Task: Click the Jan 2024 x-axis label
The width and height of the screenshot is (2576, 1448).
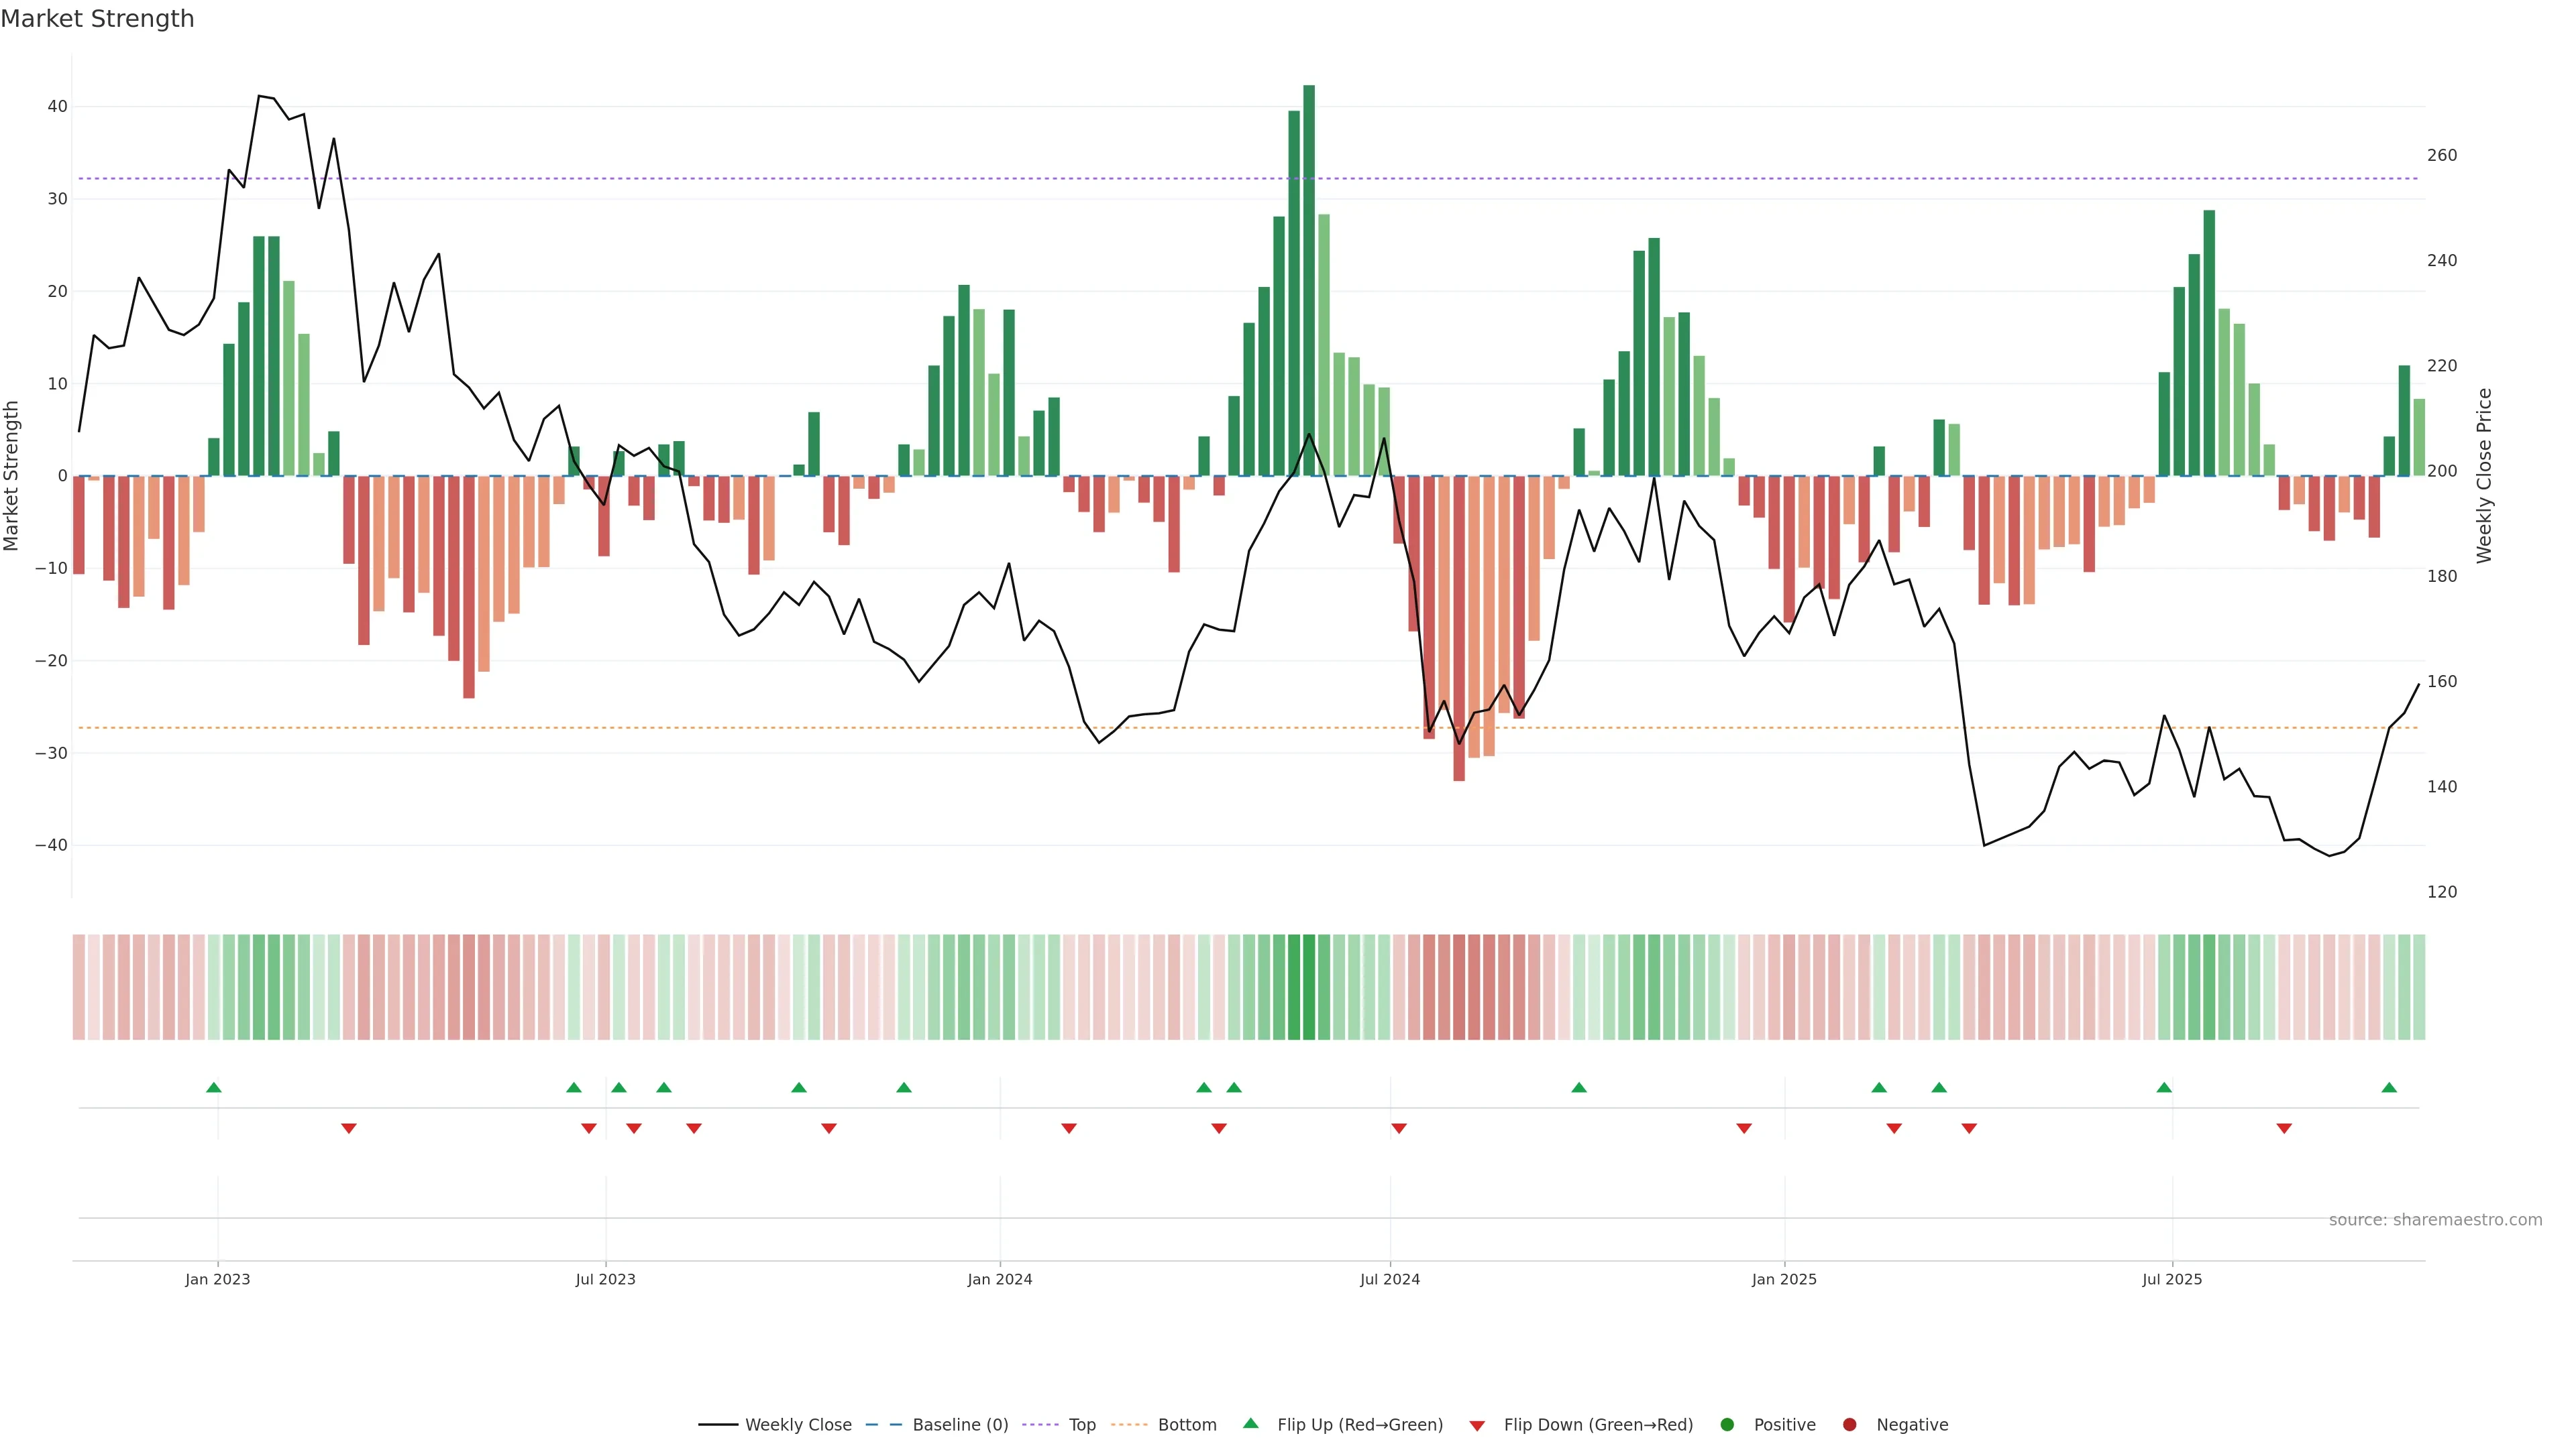Action: [x=999, y=1279]
